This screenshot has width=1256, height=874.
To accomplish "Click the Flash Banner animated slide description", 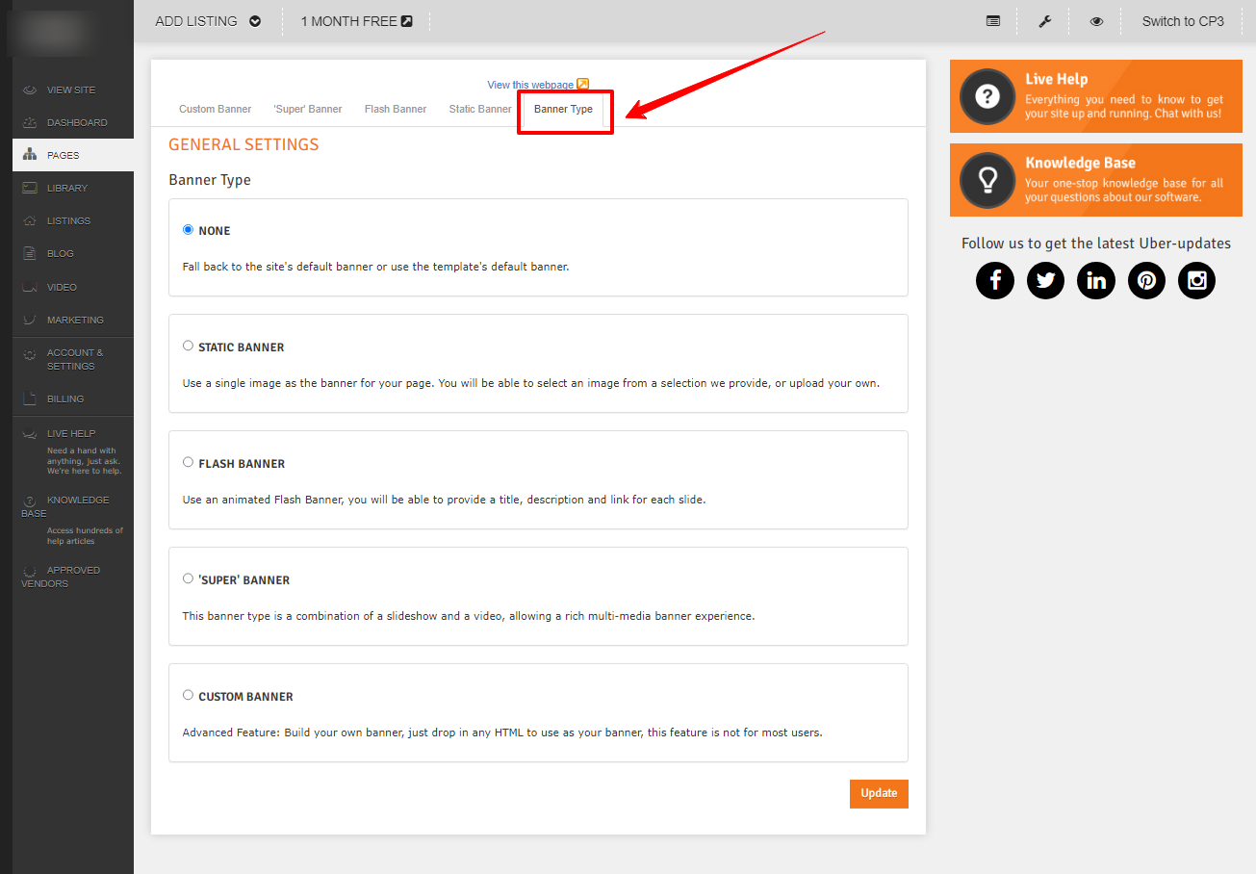I will point(444,500).
